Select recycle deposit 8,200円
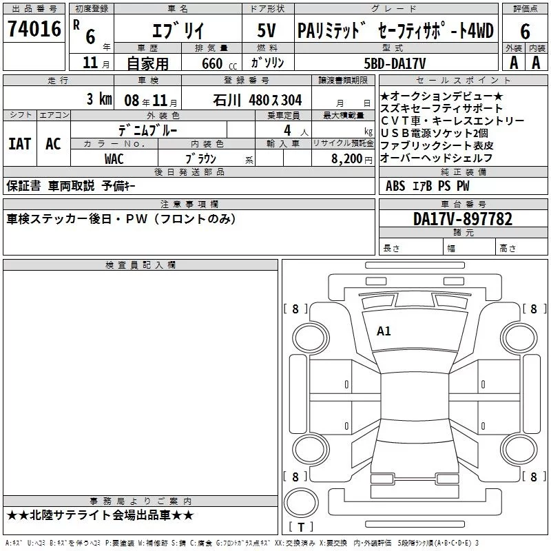551x551 pixels. pos(352,159)
